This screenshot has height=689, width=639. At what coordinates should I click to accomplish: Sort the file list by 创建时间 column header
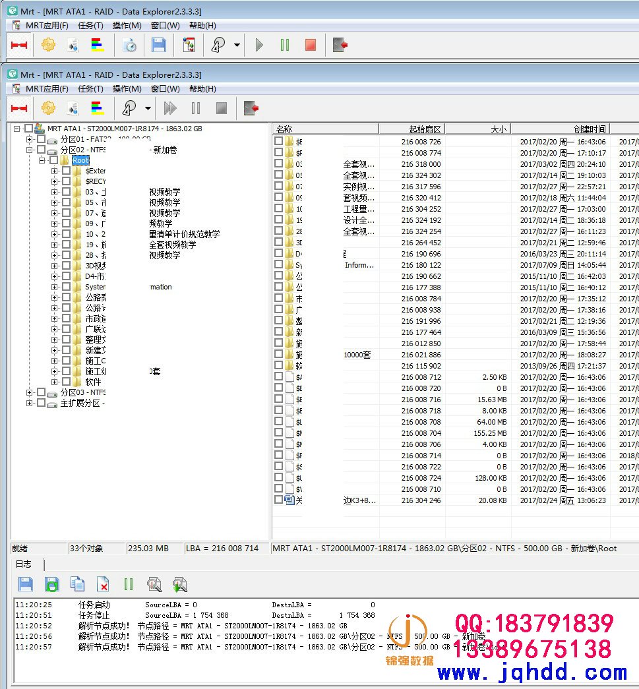[x=560, y=129]
